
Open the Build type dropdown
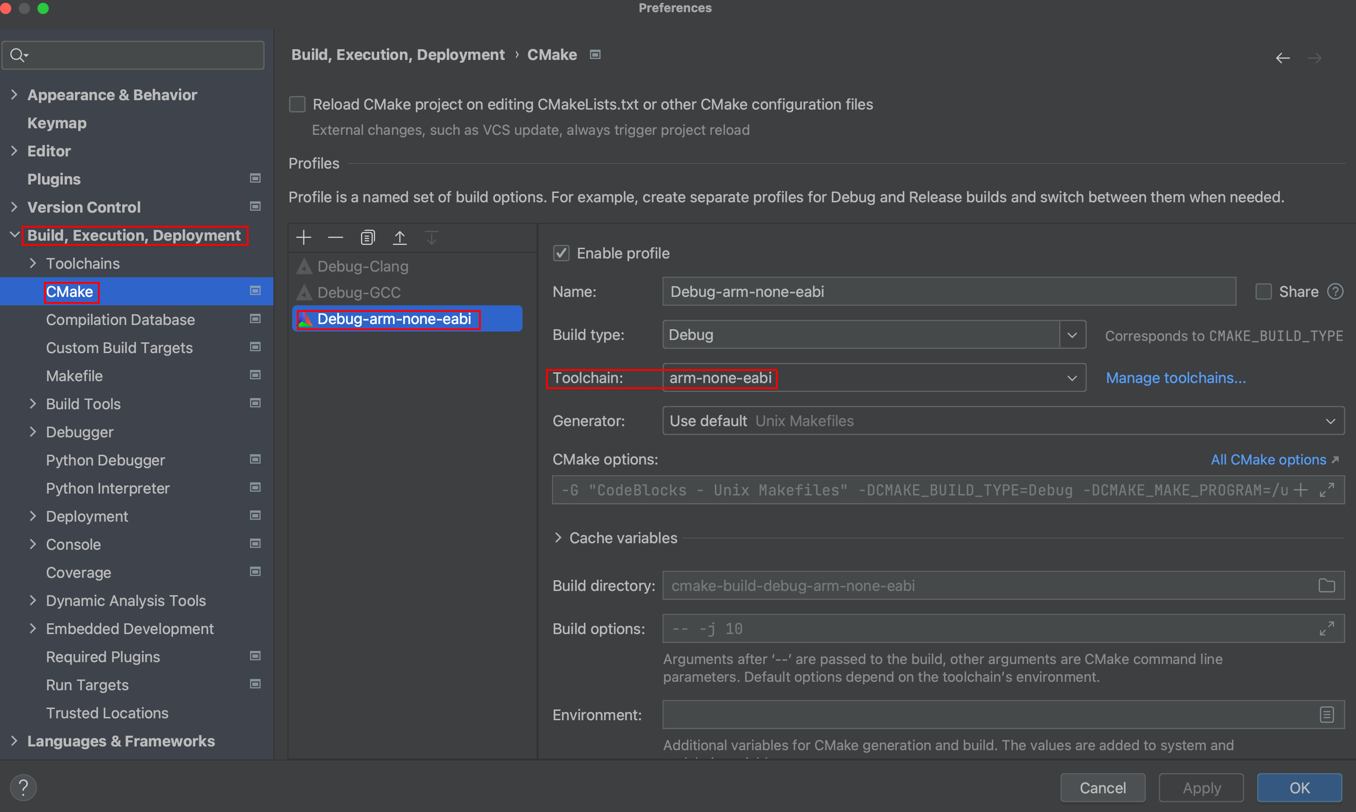click(1072, 335)
